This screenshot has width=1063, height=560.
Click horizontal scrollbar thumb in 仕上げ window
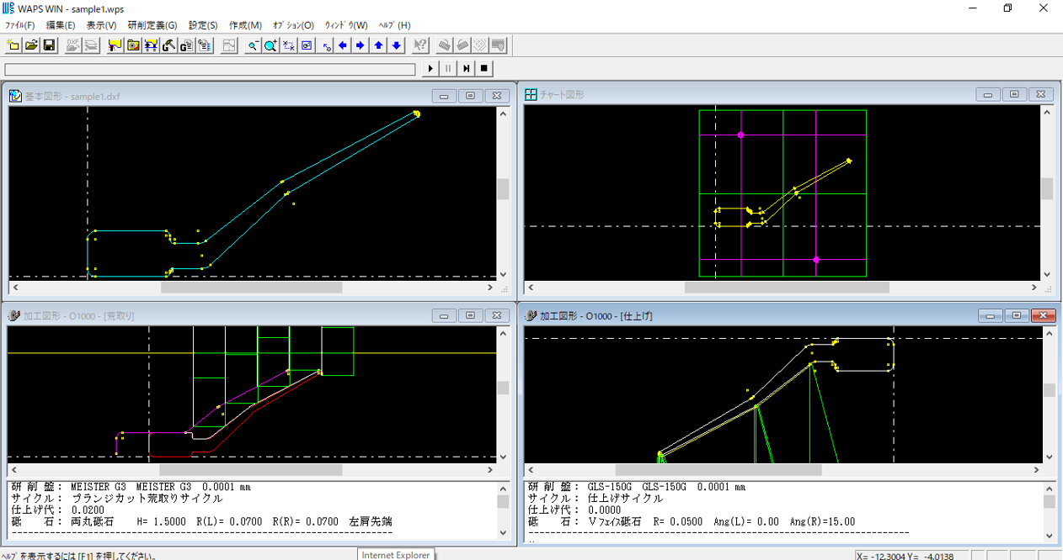(717, 470)
